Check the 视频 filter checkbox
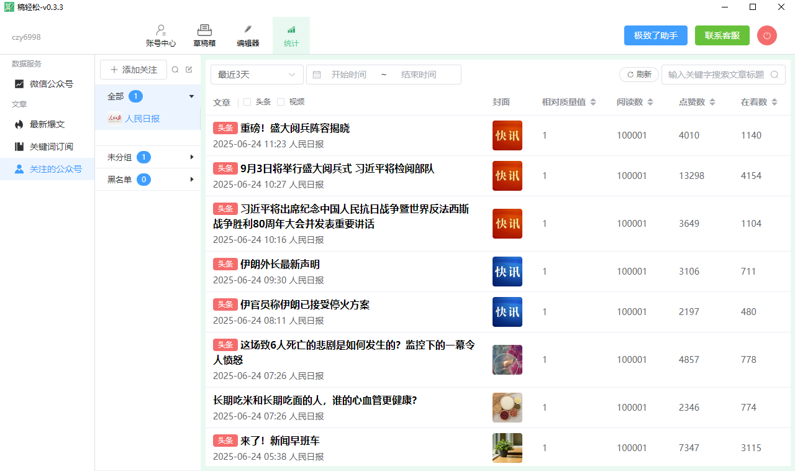Screen dimensions: 795x471 (x=281, y=102)
